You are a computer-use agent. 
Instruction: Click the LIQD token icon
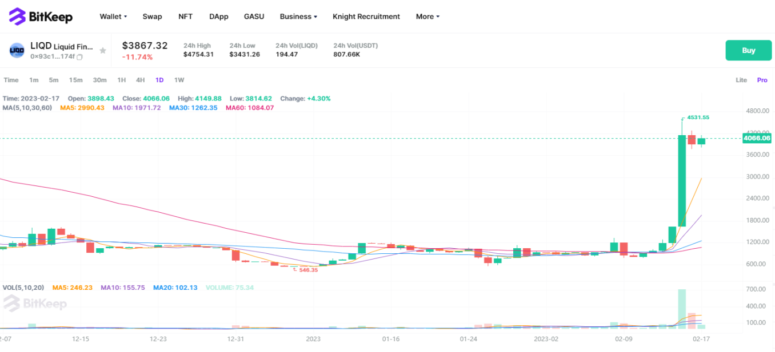17,50
